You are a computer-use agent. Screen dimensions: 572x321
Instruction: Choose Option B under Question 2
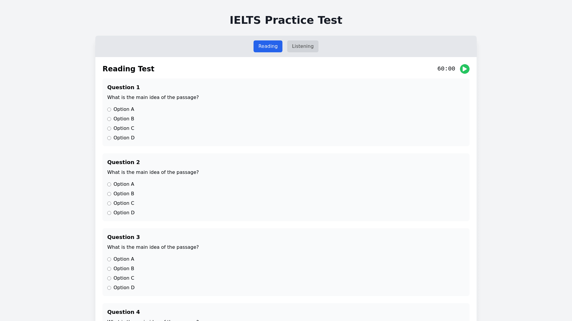click(x=109, y=194)
